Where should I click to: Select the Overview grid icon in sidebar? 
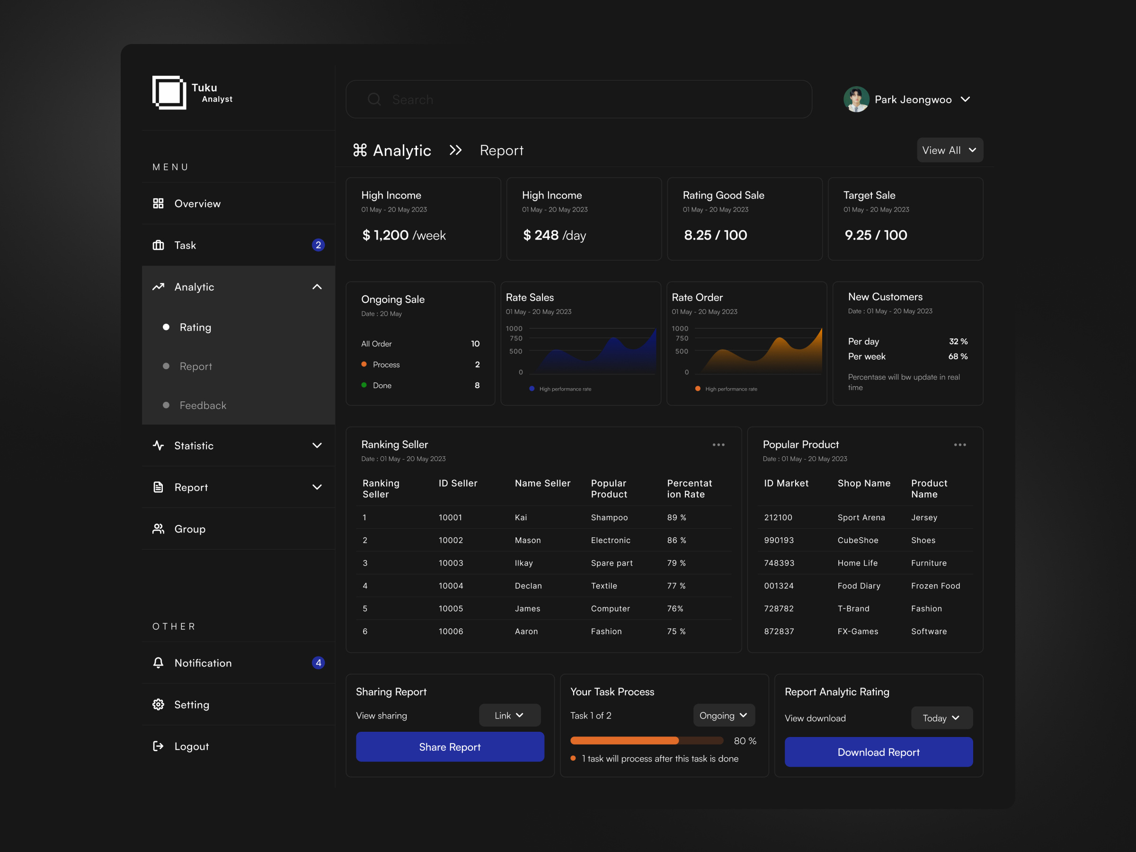click(x=158, y=204)
